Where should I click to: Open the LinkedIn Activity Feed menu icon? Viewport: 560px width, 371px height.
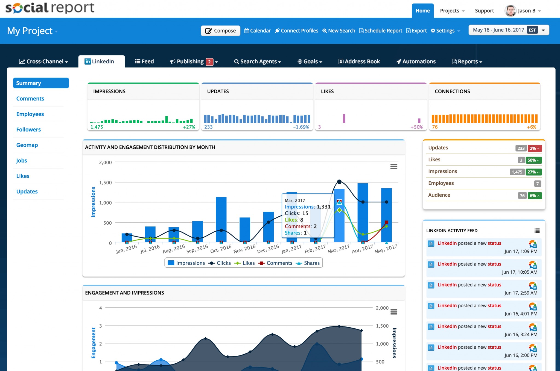click(537, 231)
